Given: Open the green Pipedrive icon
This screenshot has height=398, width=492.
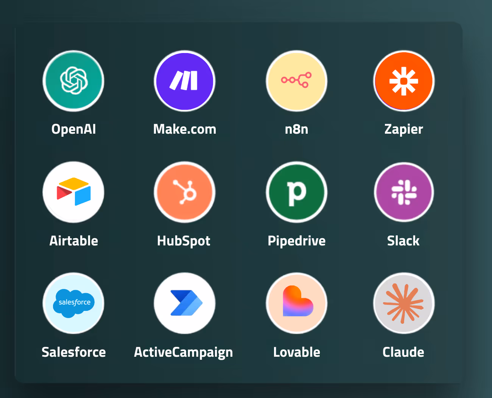Looking at the screenshot, I should (x=296, y=192).
